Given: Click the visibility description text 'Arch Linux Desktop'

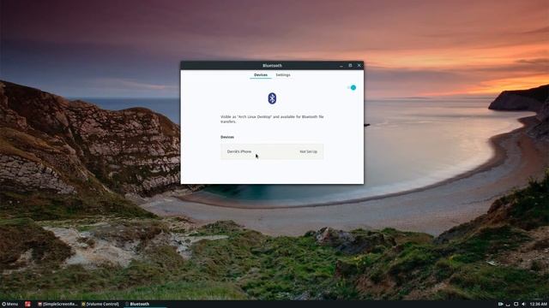Looking at the screenshot, I should point(256,116).
